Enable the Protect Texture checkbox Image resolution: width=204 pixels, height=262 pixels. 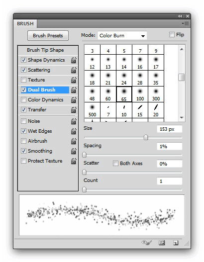[23, 161]
